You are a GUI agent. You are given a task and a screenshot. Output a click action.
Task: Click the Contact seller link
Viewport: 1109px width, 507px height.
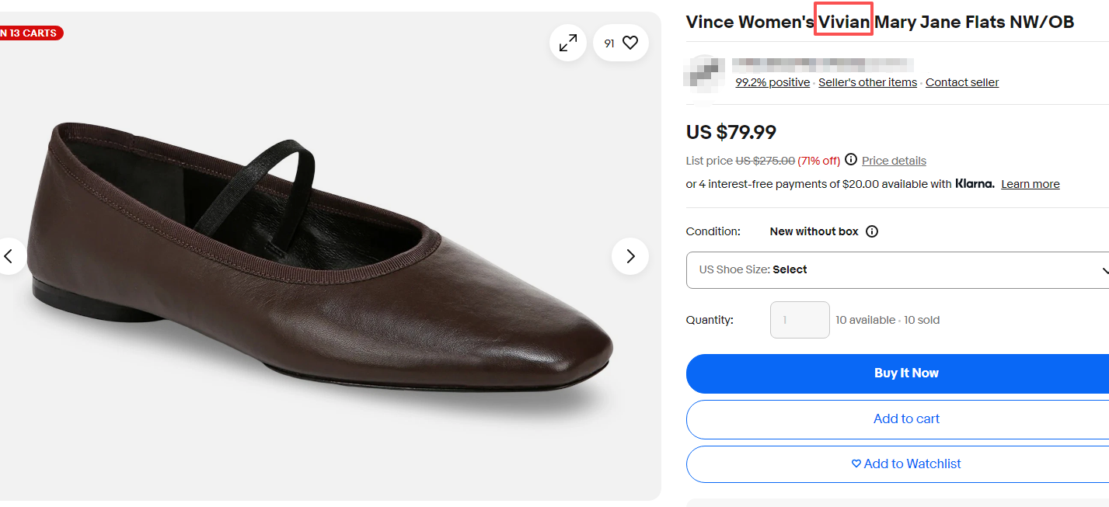(x=962, y=82)
